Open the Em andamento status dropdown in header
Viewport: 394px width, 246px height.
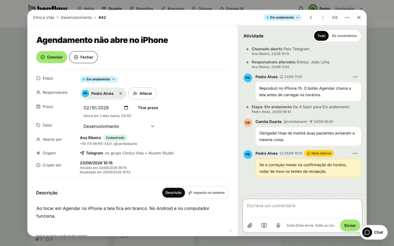pos(282,17)
